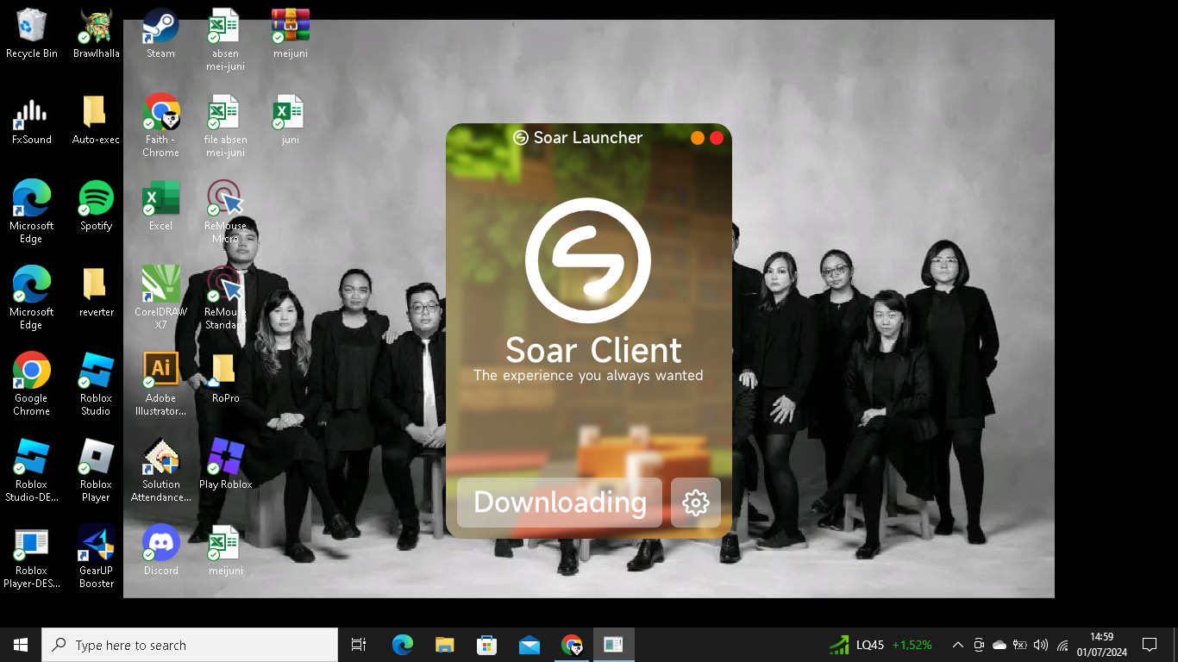
Task: Select the Brawlhalla desktop shortcut
Action: (x=96, y=34)
